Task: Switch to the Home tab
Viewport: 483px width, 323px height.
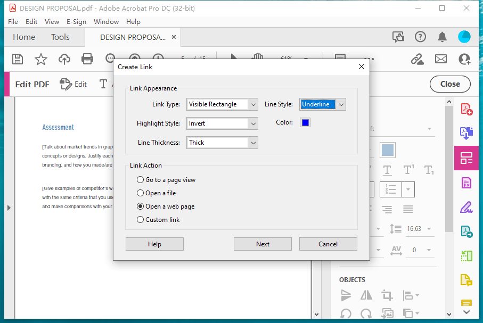Action: pos(24,37)
